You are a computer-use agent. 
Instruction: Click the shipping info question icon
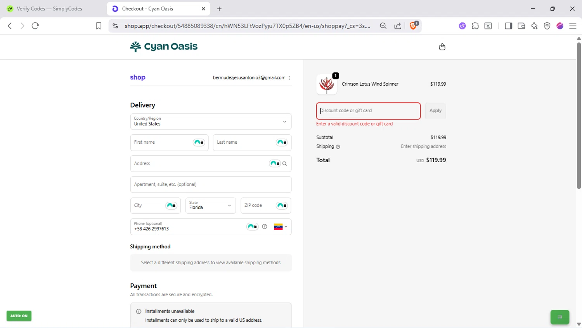click(x=338, y=147)
